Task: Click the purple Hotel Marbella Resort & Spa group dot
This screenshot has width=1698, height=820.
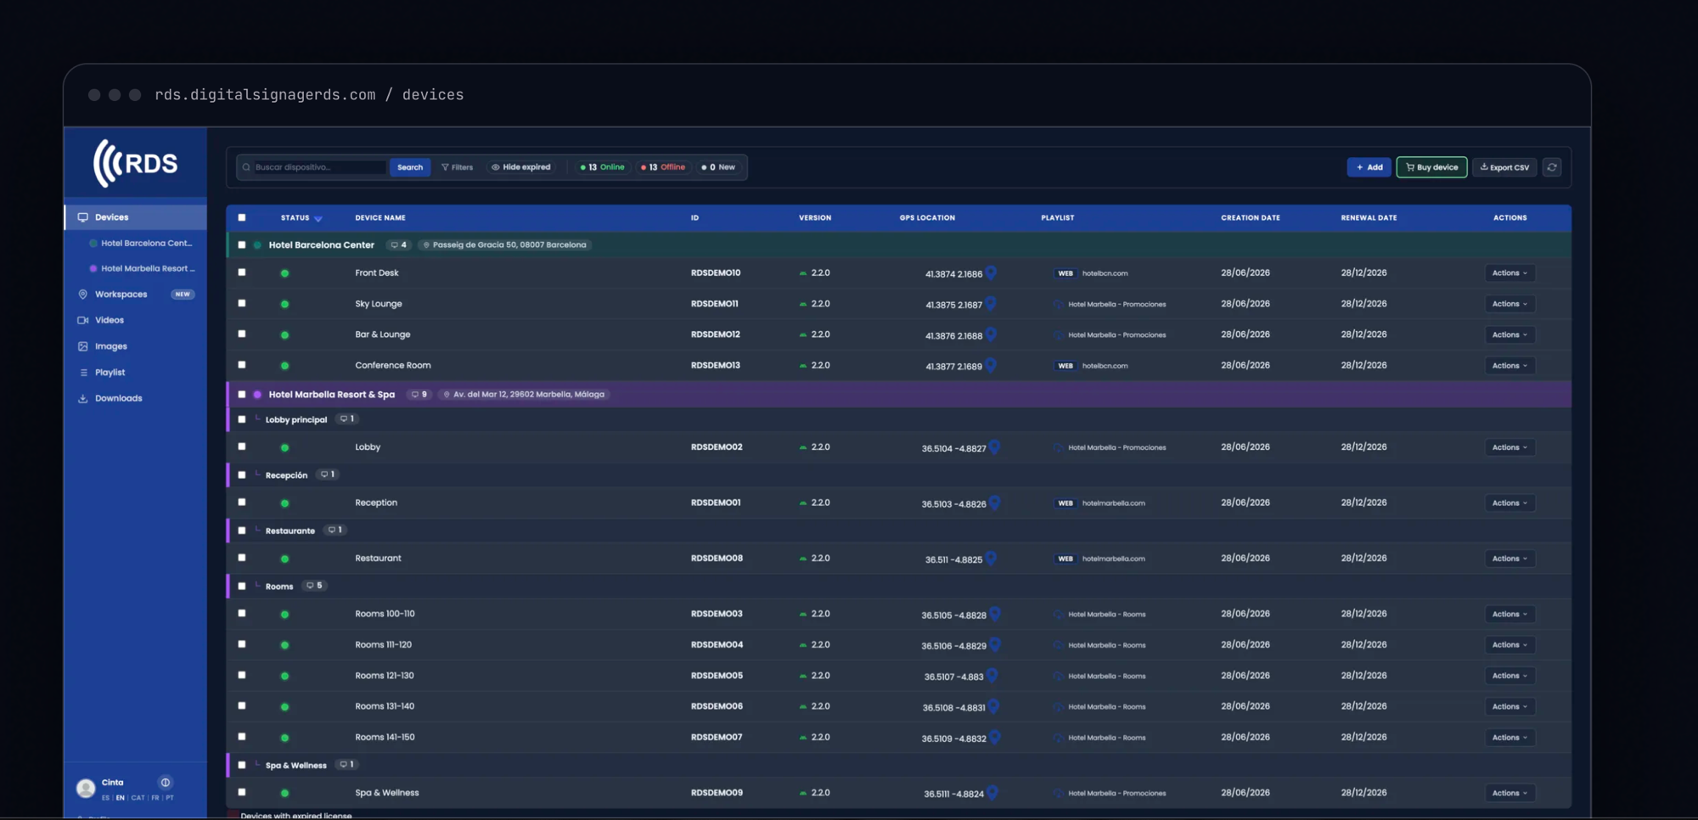Action: pyautogui.click(x=257, y=395)
